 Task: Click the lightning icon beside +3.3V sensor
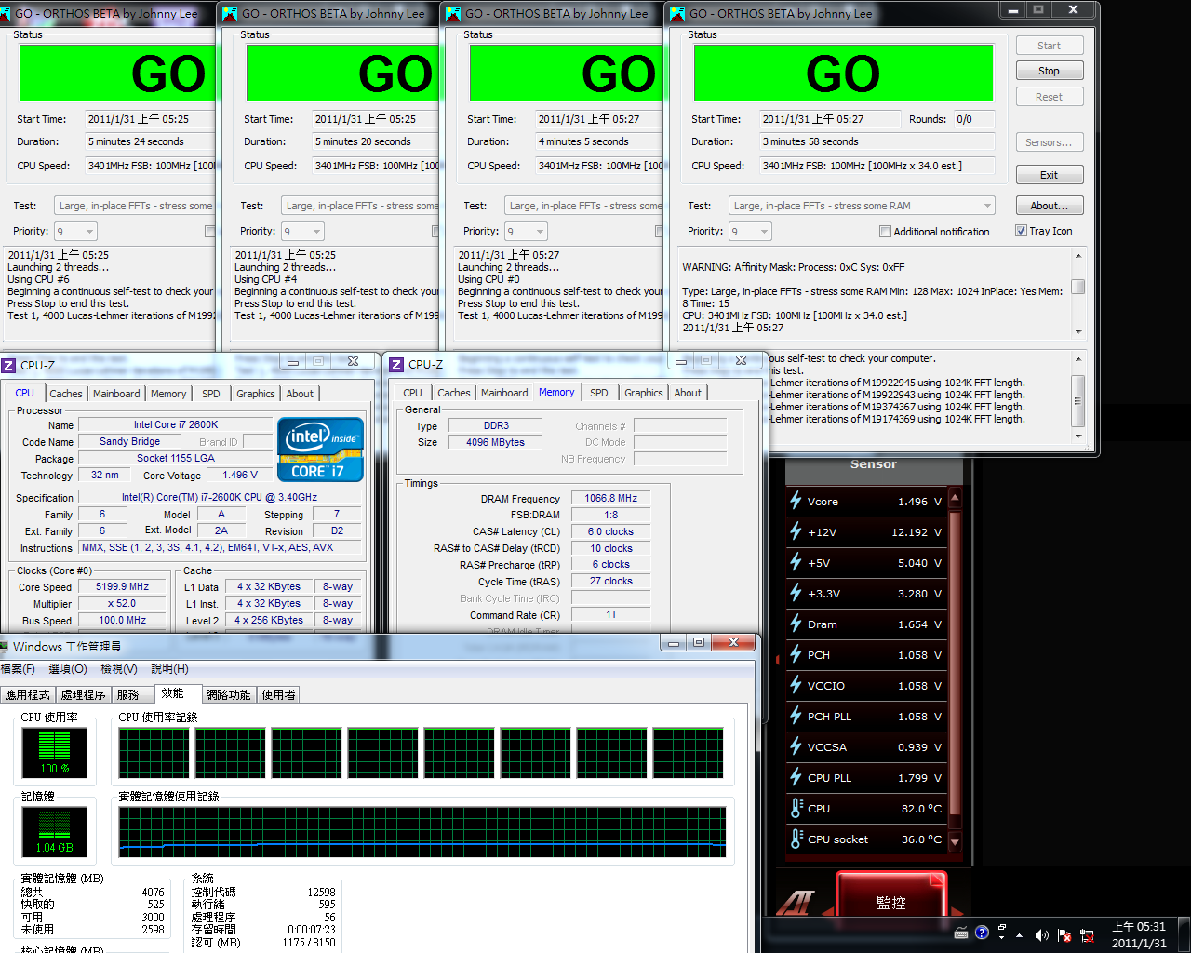[x=796, y=593]
